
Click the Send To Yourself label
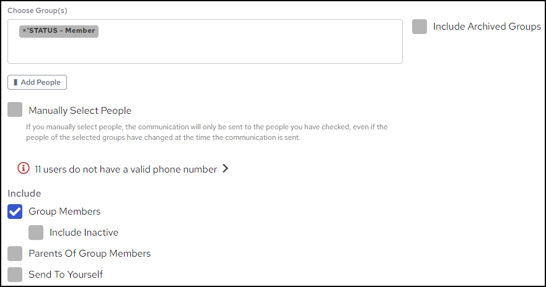pyautogui.click(x=66, y=274)
